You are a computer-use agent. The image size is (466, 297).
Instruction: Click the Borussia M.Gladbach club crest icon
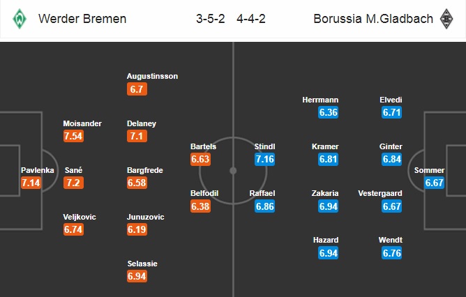point(446,19)
